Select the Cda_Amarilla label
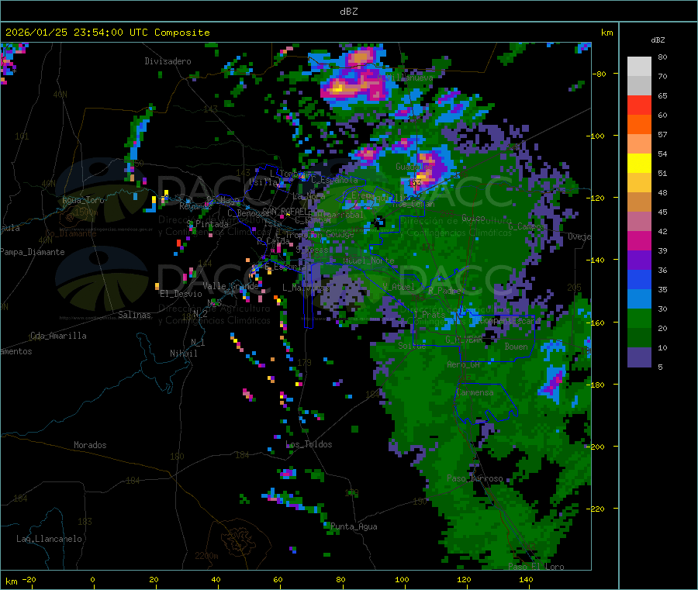698x590 pixels. (x=58, y=336)
